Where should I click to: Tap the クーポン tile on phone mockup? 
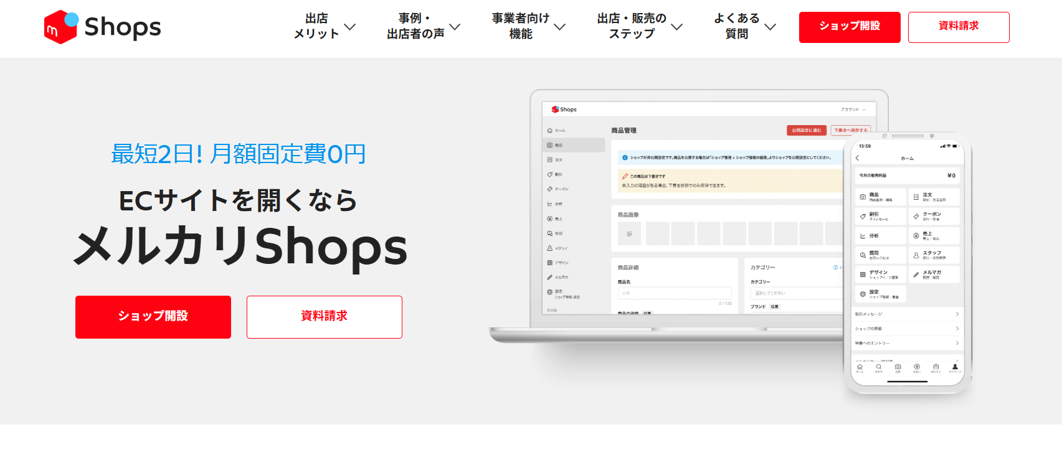(x=934, y=216)
